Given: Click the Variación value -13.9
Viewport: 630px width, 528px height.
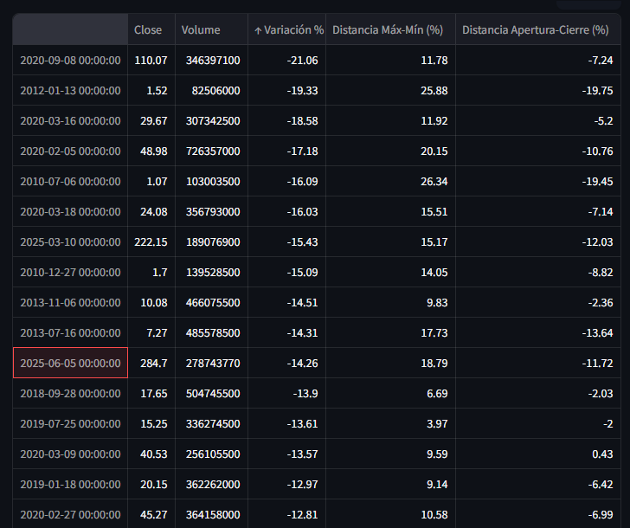Looking at the screenshot, I should point(287,393).
